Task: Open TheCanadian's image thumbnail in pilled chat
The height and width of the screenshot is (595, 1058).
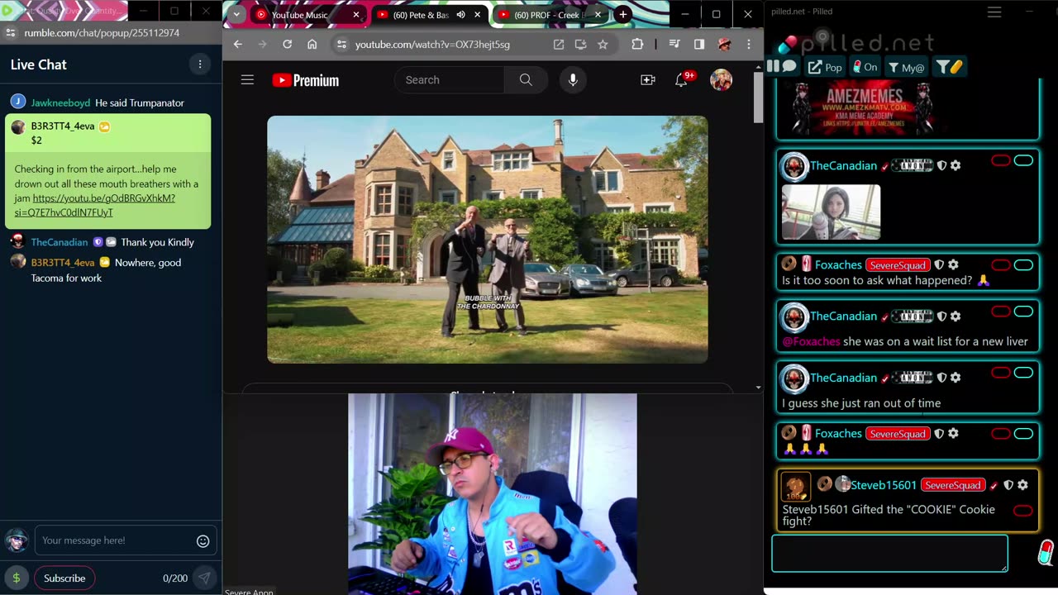Action: point(831,212)
